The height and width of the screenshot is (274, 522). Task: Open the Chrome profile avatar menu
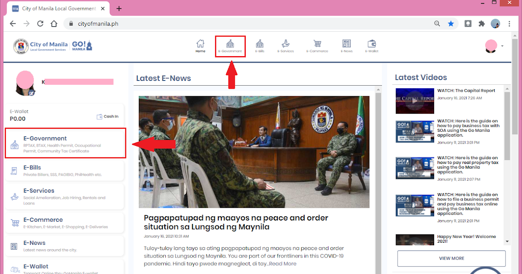(495, 23)
